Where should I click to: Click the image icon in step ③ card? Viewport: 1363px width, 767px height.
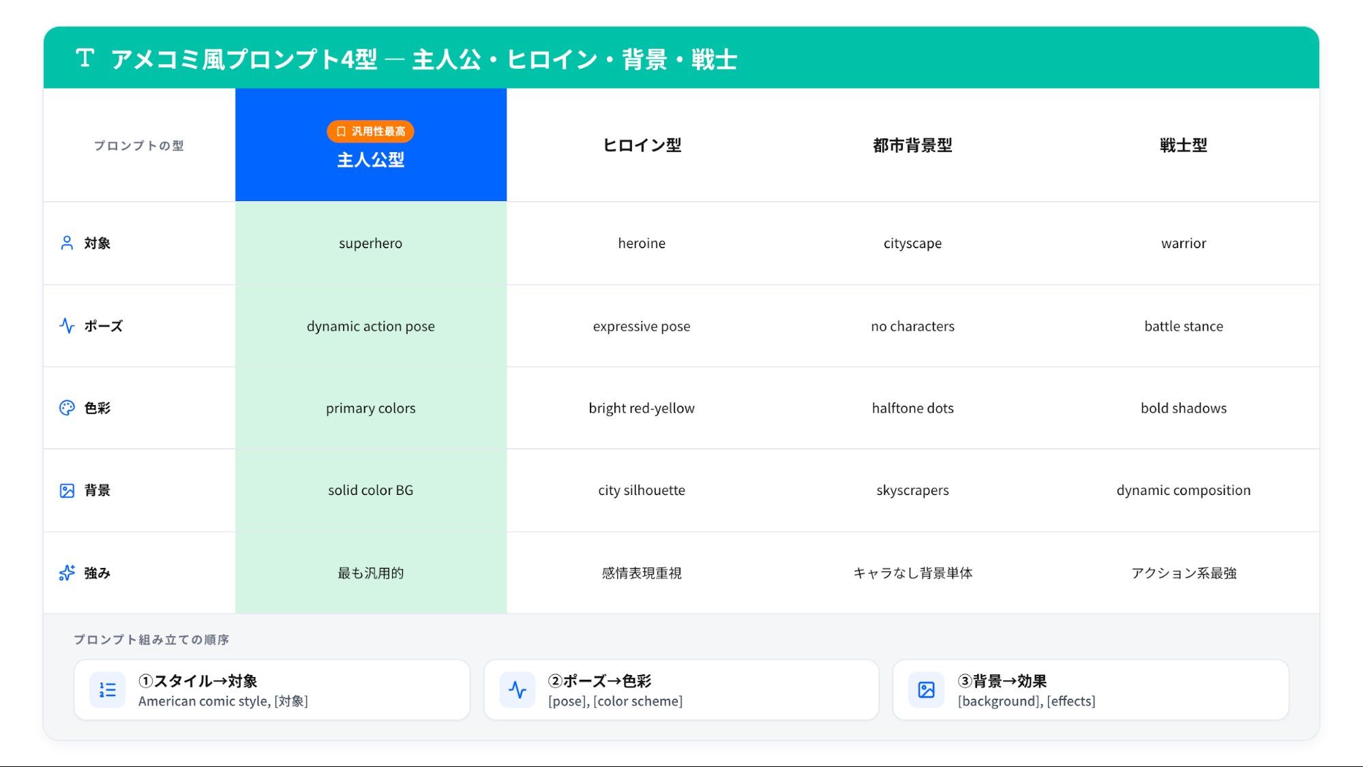[x=926, y=690]
